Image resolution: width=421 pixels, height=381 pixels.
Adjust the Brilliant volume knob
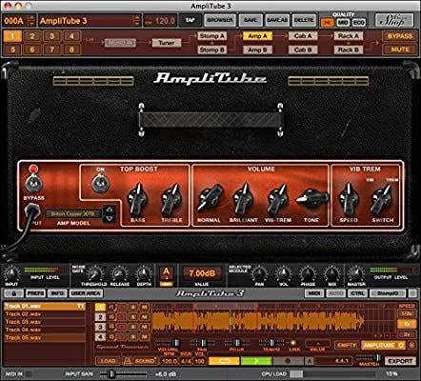(x=243, y=198)
